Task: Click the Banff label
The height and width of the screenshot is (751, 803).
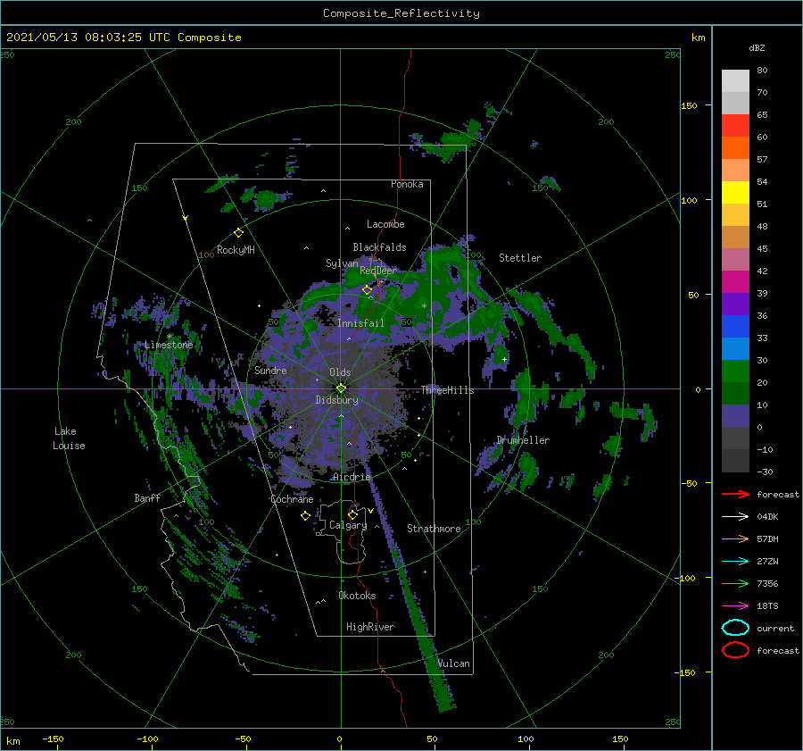Action: tap(147, 497)
